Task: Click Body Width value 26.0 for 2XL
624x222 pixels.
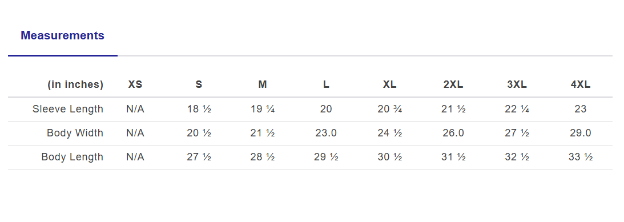Action: (453, 133)
